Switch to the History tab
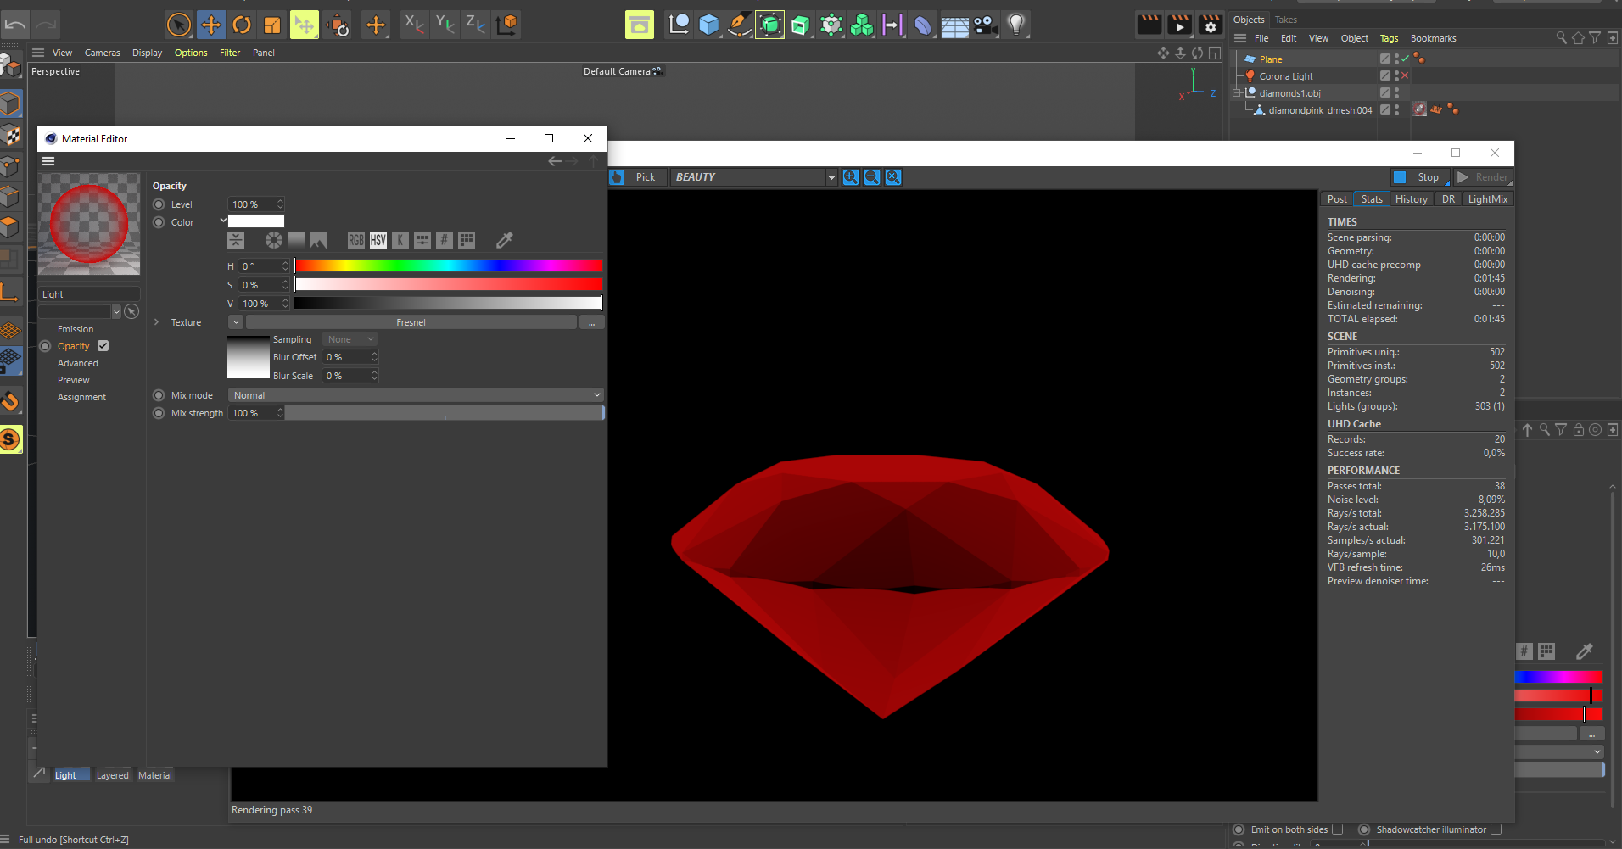 pos(1412,199)
